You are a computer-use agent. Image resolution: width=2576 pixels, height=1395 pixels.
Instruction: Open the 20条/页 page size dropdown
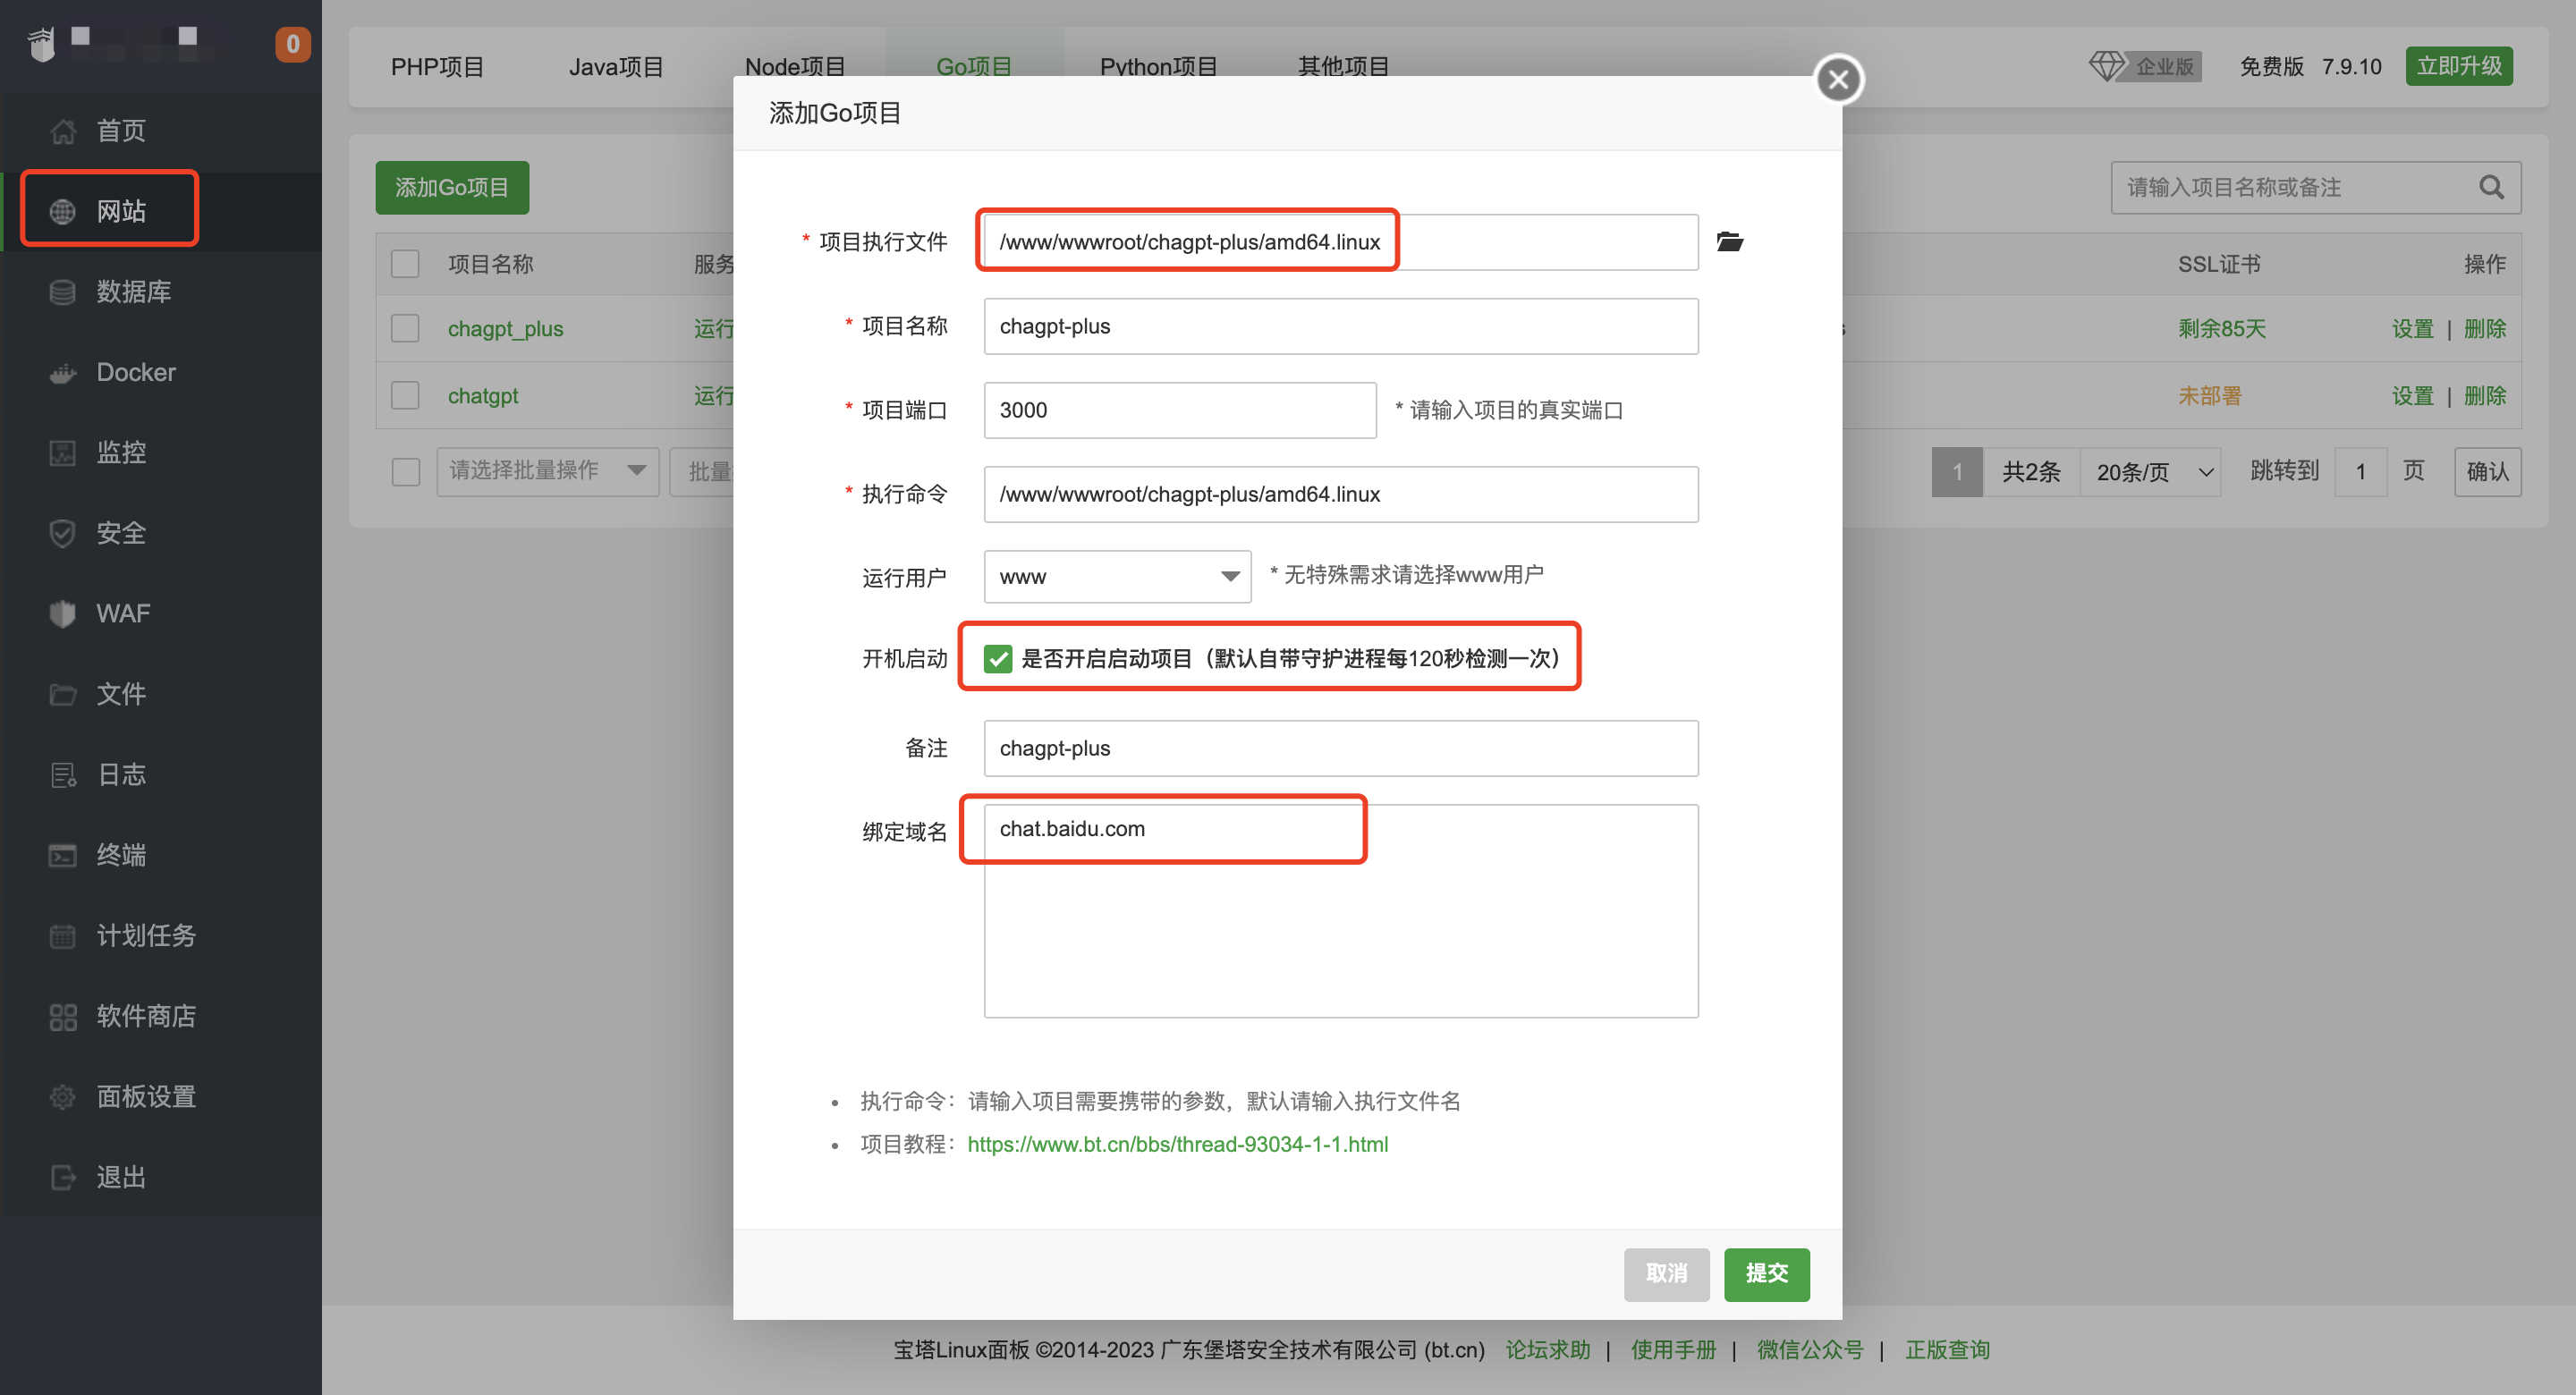tap(2152, 471)
